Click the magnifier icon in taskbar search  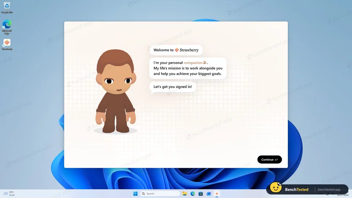pyautogui.click(x=143, y=194)
